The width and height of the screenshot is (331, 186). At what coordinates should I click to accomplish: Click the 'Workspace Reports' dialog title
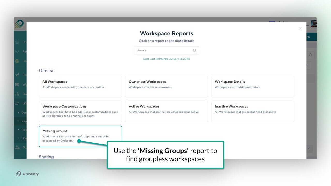[167, 33]
